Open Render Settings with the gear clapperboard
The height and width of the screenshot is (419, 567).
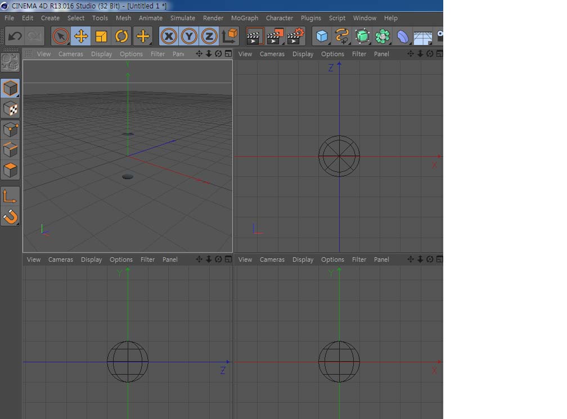296,36
